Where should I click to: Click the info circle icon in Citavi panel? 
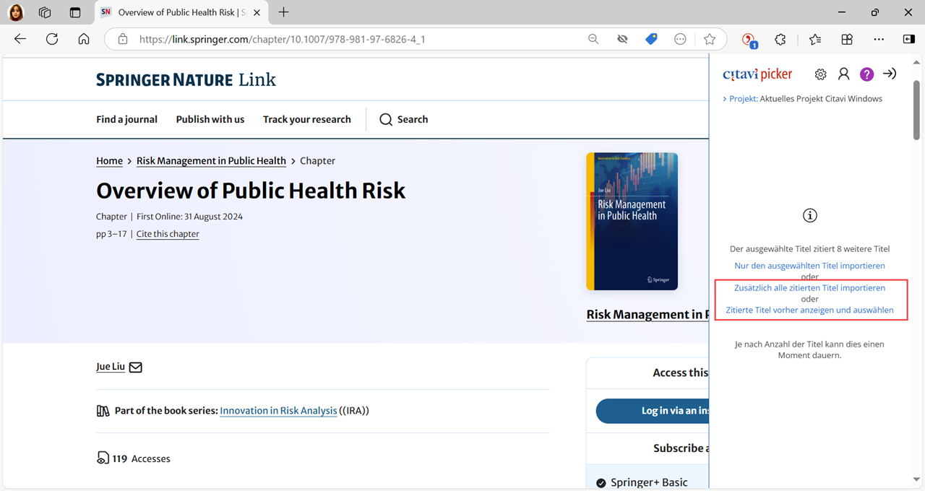coord(810,215)
